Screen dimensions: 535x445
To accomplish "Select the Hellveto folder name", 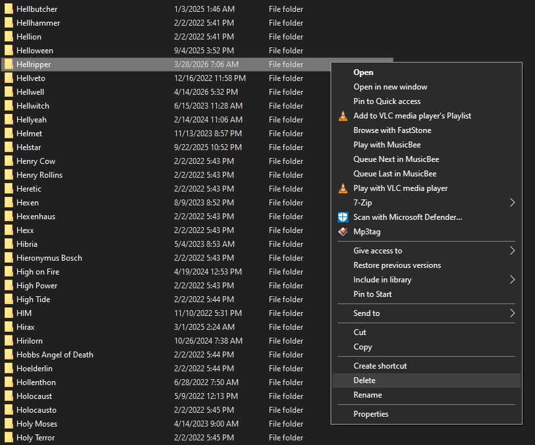I will (31, 78).
